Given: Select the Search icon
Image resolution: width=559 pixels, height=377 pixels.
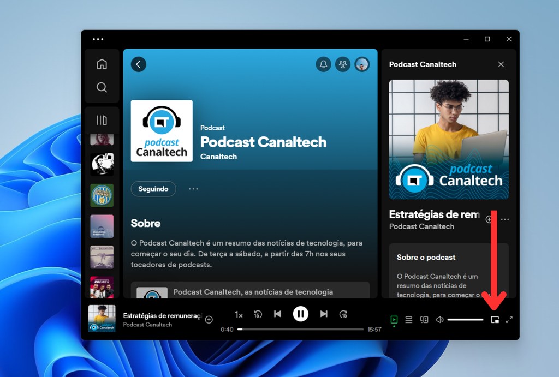Looking at the screenshot, I should (102, 87).
